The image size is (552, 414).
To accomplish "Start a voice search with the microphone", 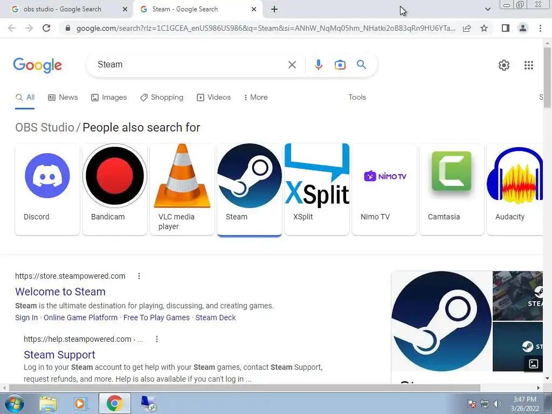I will pyautogui.click(x=318, y=65).
